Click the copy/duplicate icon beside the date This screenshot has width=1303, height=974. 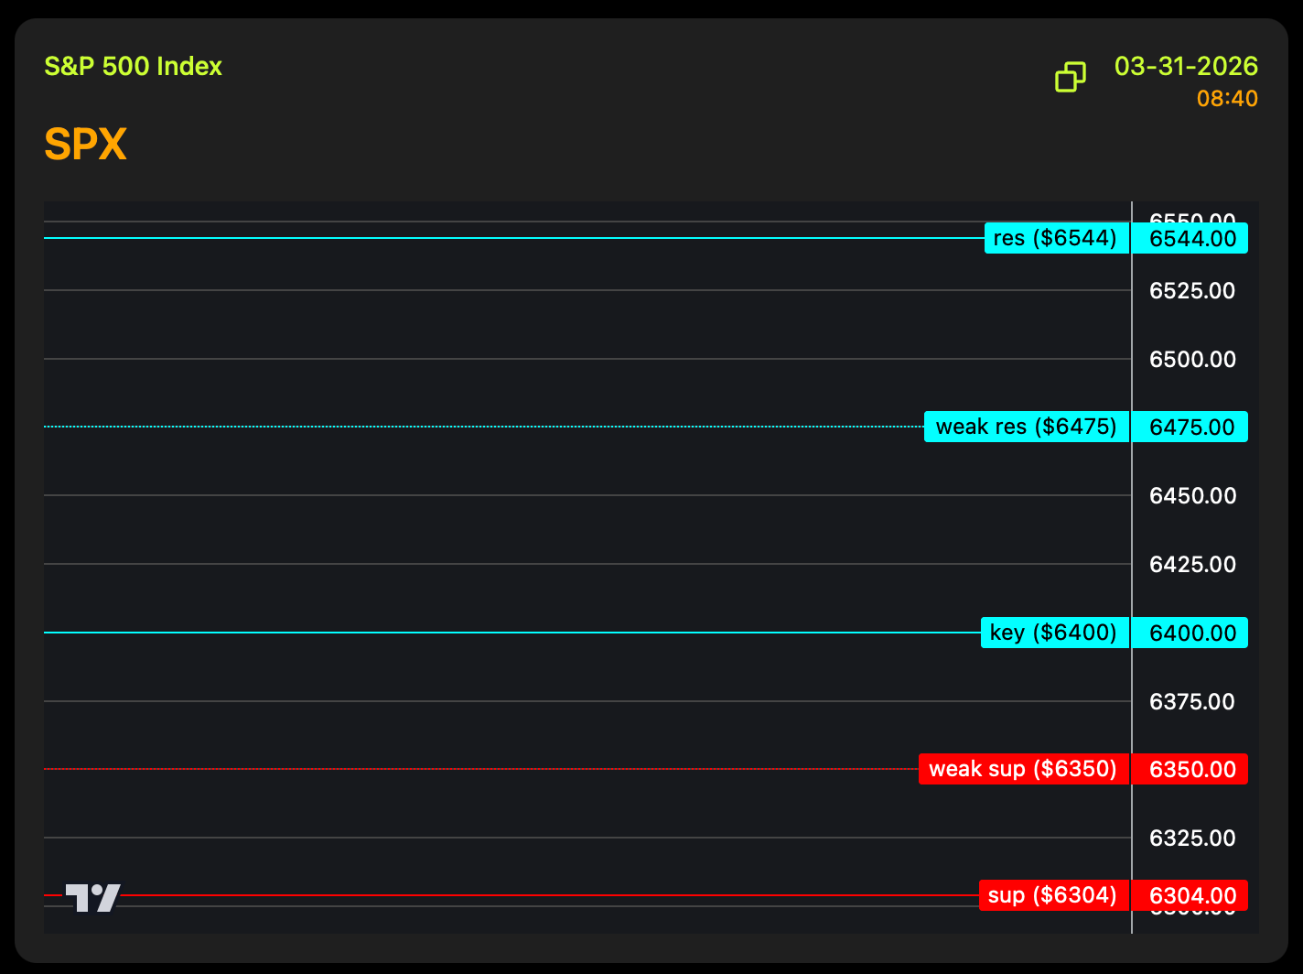[x=1071, y=77]
